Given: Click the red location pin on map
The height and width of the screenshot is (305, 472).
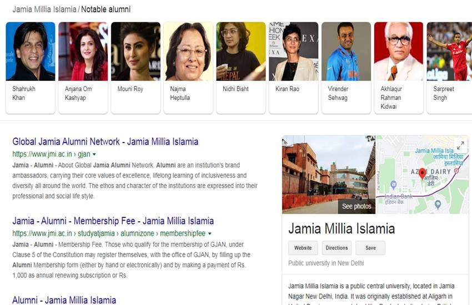Looking at the screenshot, I should 423,174.
